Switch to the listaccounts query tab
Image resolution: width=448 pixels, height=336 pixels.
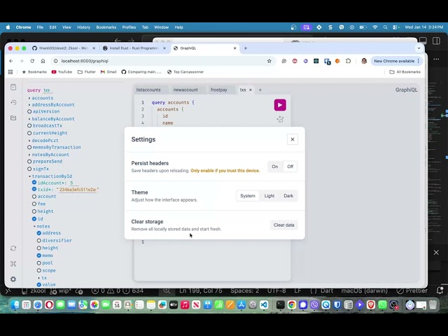coord(148,90)
